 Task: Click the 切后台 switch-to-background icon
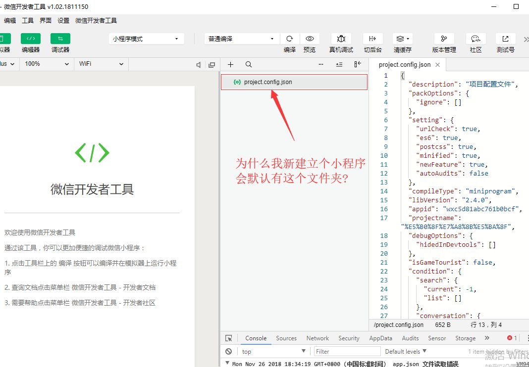372,39
